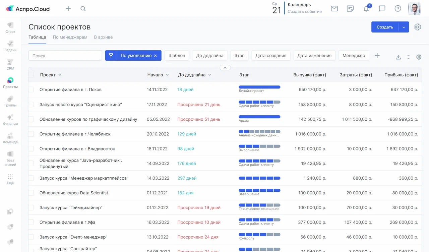Click the export download icon above table
This screenshot has width=429, height=252.
(x=398, y=57)
